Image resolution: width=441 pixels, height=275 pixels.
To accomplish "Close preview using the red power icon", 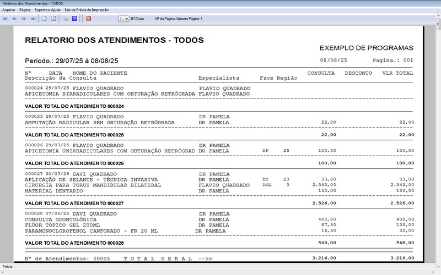I will 88,19.
